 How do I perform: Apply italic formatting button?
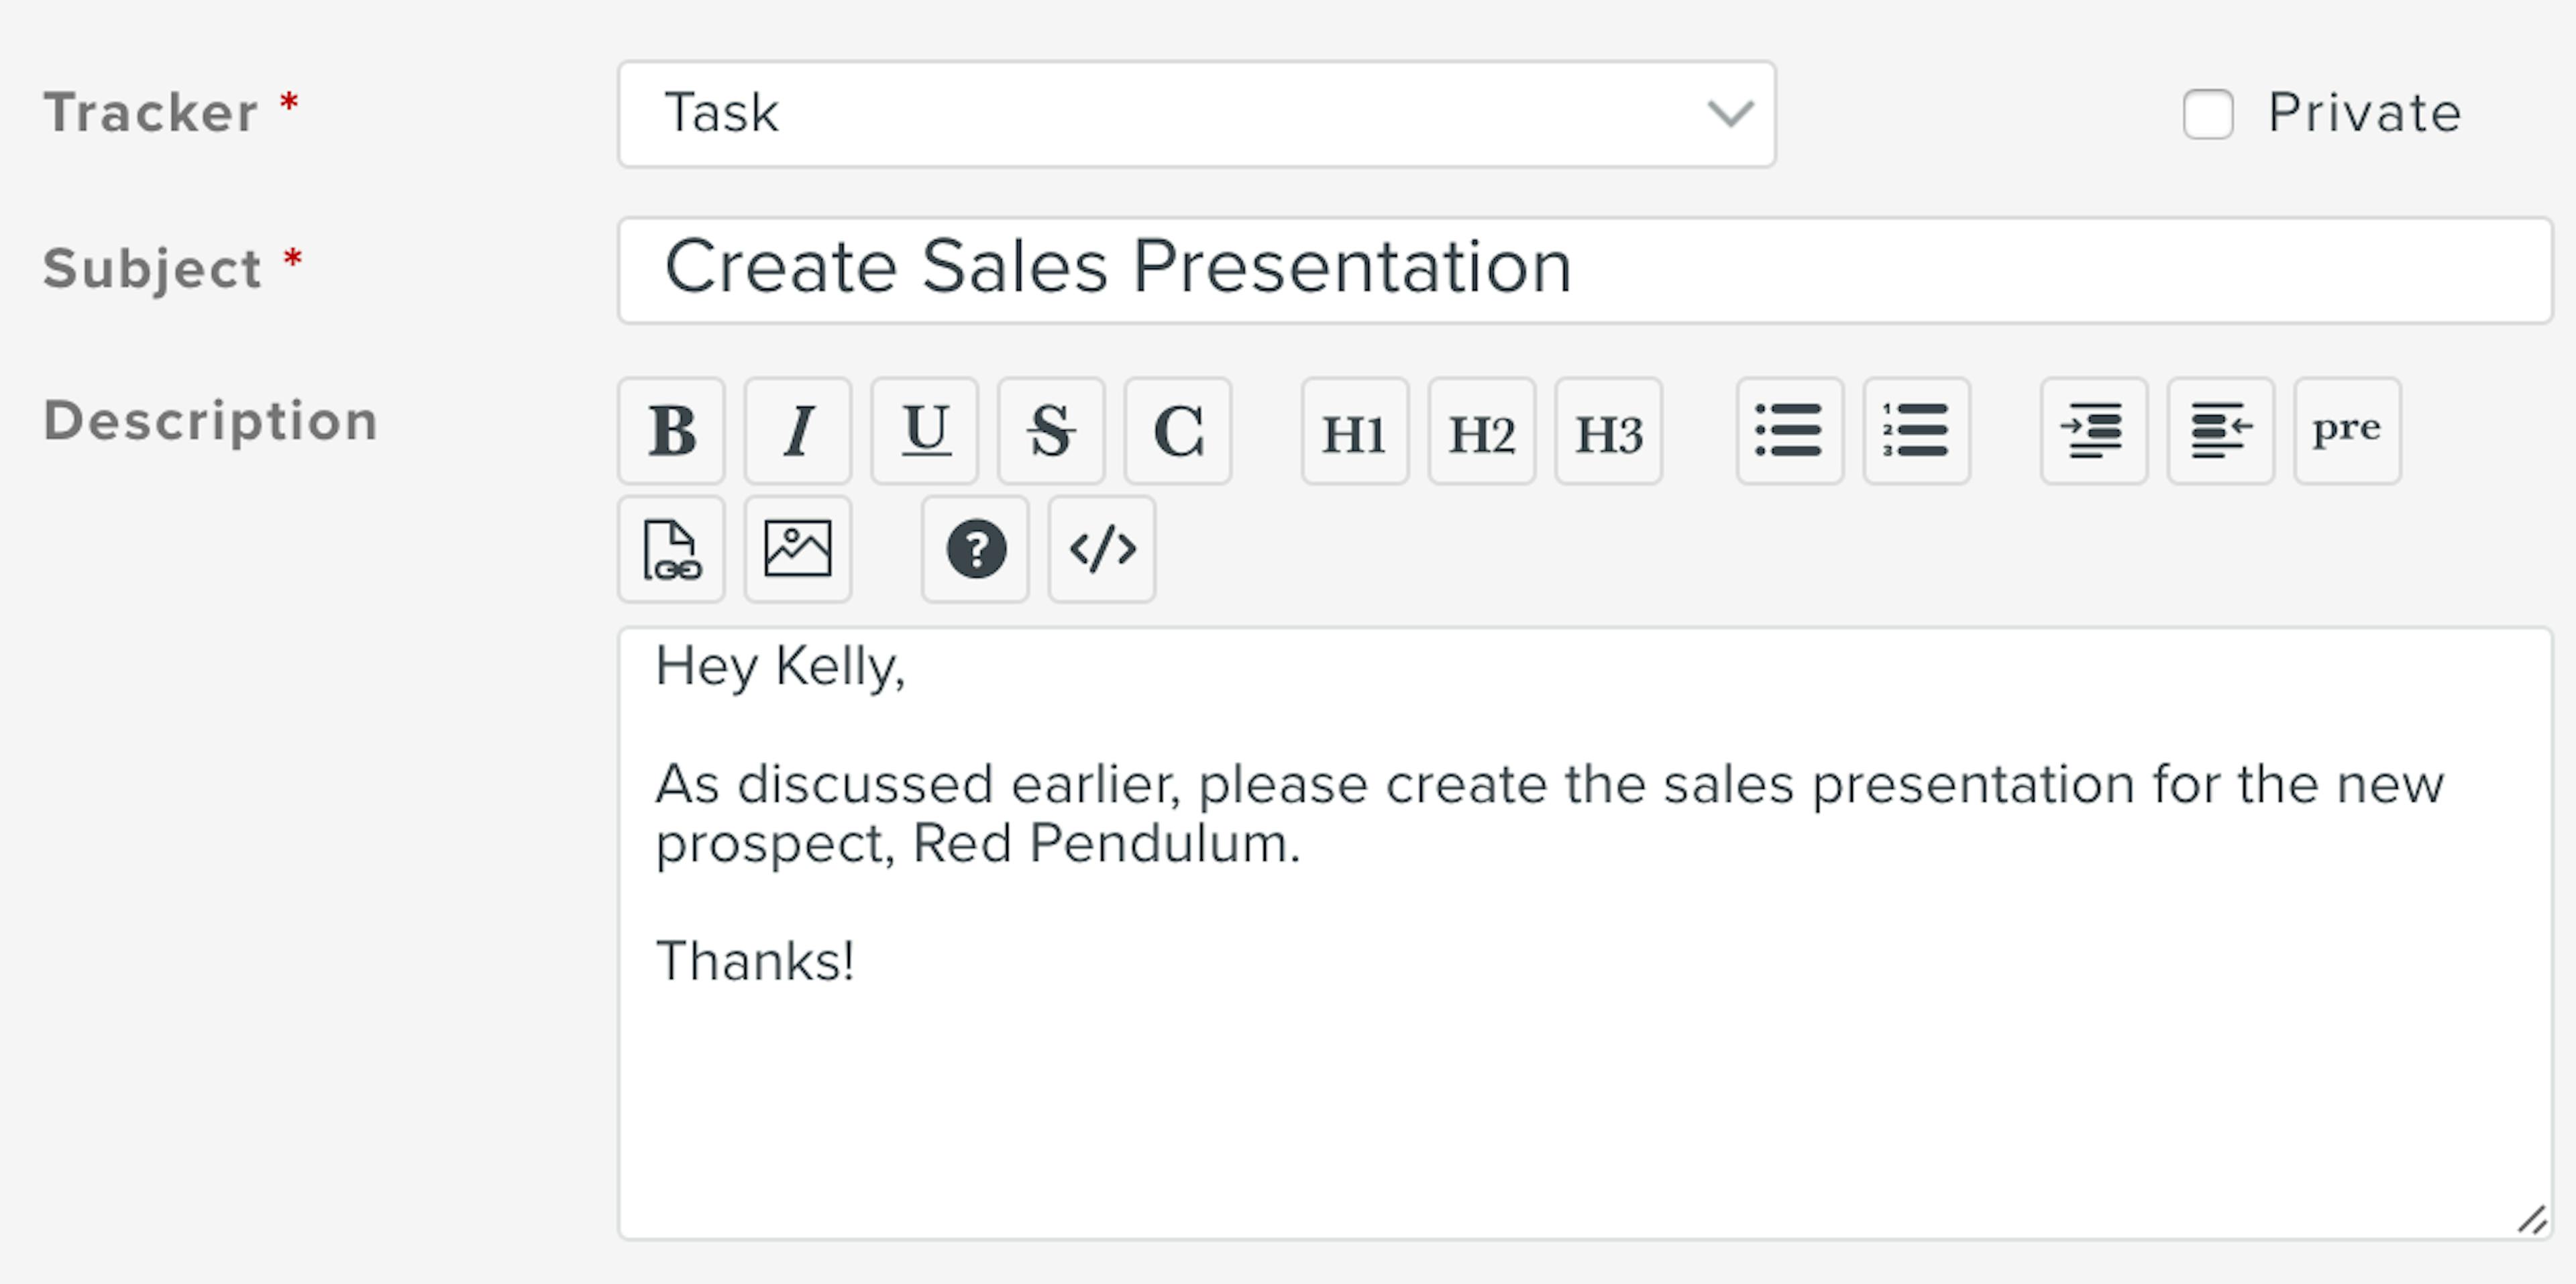tap(797, 431)
